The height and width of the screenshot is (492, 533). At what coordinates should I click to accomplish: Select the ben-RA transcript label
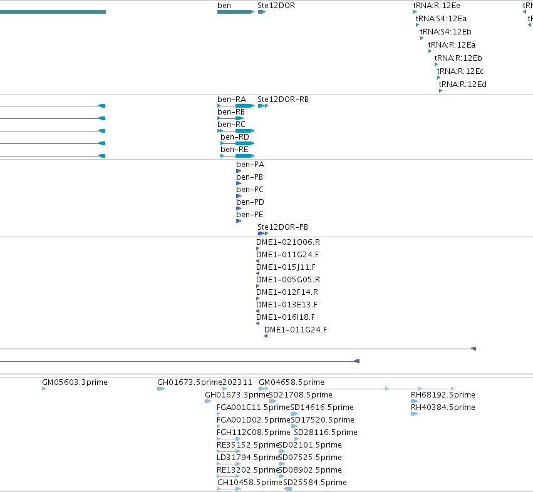[x=232, y=100]
